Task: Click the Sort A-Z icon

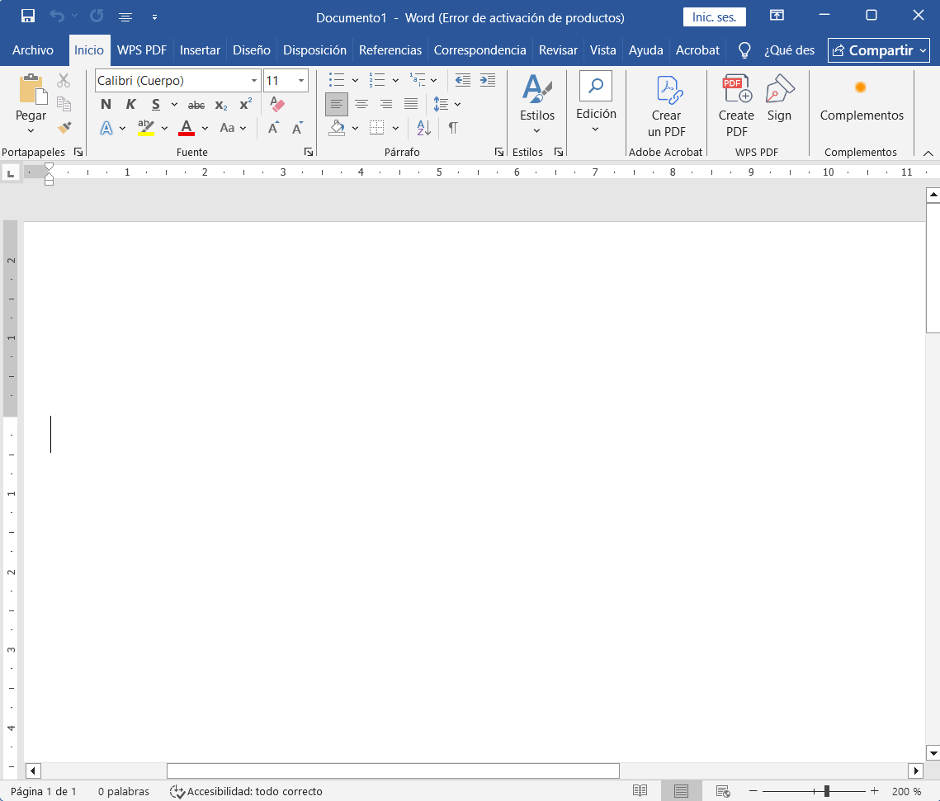Action: (x=423, y=128)
